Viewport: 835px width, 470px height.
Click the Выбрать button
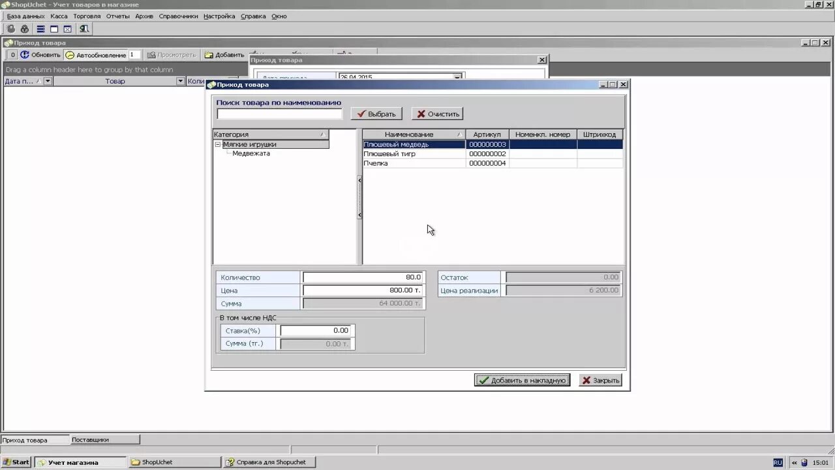376,114
